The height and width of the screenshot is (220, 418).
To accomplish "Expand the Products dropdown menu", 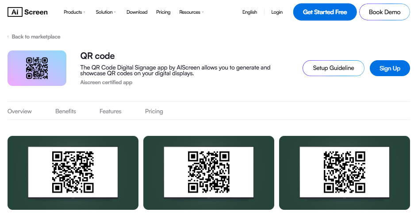I will (74, 12).
